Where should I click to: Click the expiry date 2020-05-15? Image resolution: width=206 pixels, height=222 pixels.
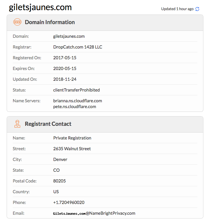pyautogui.click(x=65, y=69)
